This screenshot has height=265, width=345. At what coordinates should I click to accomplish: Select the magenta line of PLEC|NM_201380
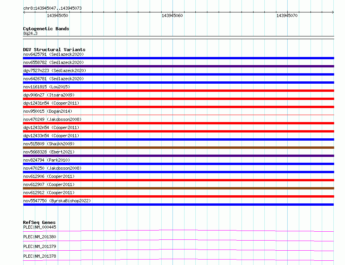point(178,240)
